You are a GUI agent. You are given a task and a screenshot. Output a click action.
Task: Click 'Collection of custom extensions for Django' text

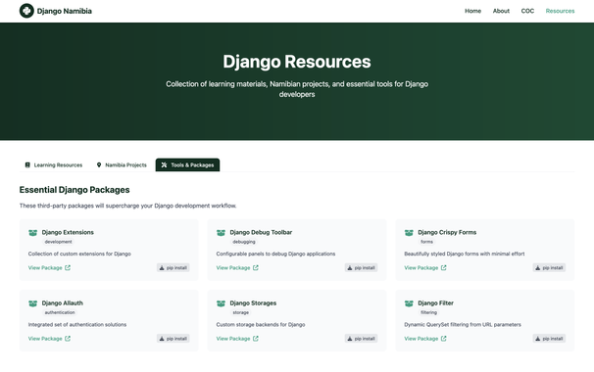tap(79, 254)
